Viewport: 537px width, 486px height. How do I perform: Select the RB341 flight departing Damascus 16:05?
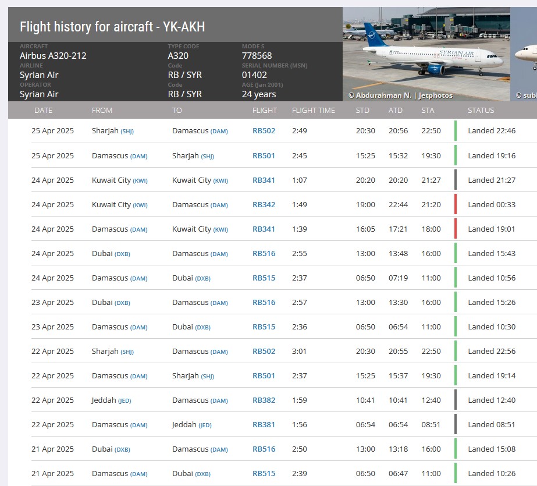(264, 229)
